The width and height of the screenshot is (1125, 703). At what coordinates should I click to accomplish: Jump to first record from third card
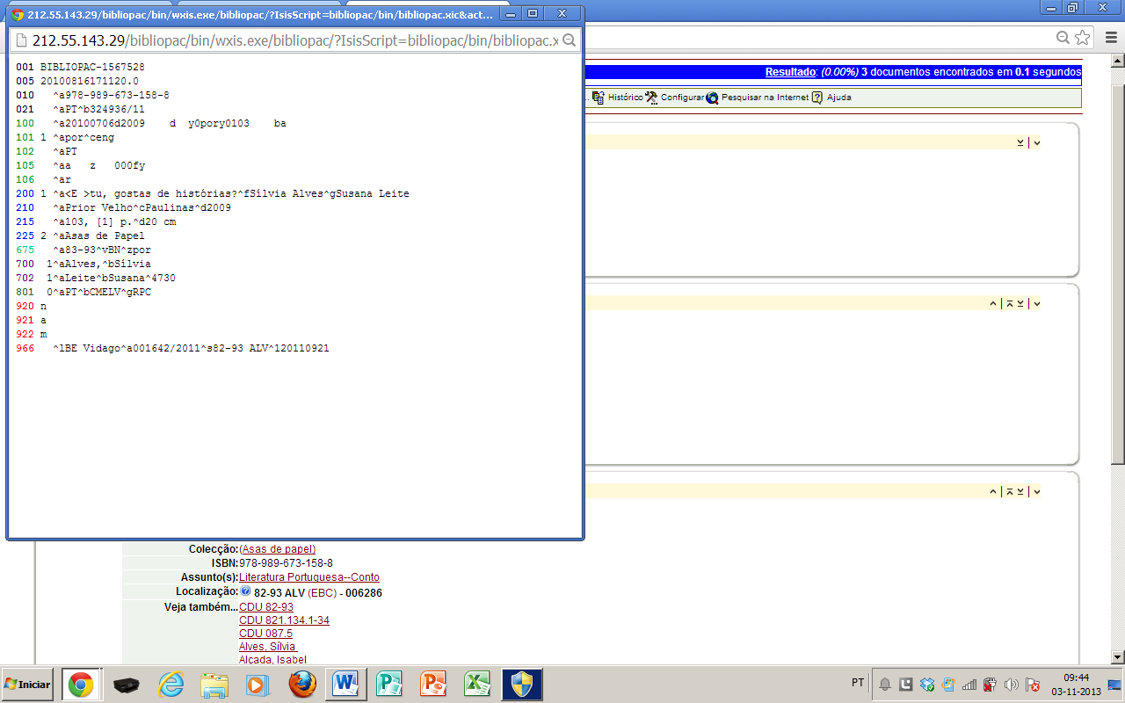tap(1009, 491)
